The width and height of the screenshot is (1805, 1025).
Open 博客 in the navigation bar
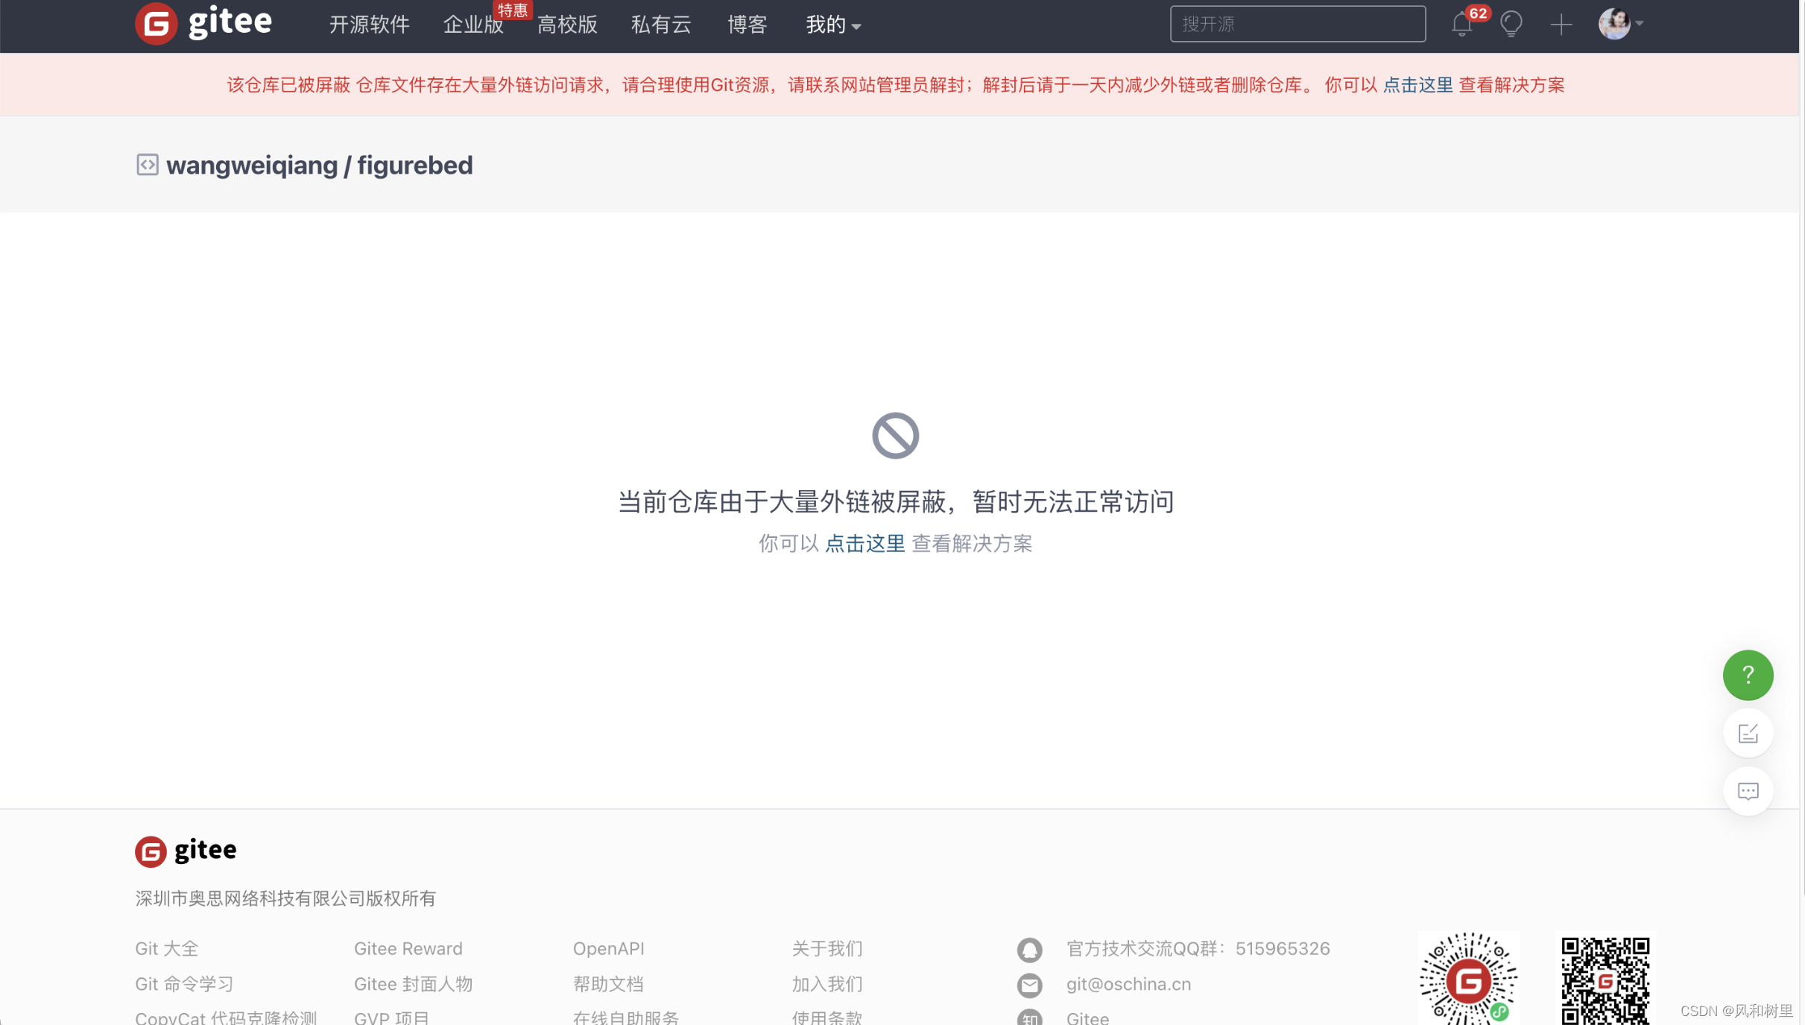[x=747, y=25]
